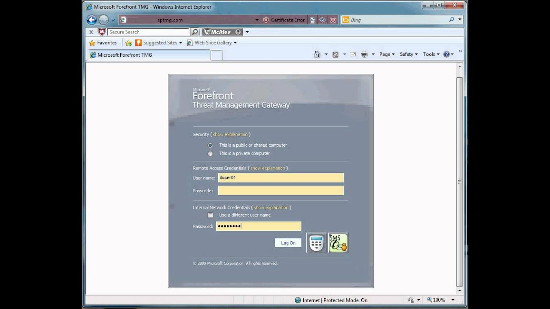The height and width of the screenshot is (309, 550).
Task: Click the McAfee Secure Search magnifier button
Action: point(195,32)
